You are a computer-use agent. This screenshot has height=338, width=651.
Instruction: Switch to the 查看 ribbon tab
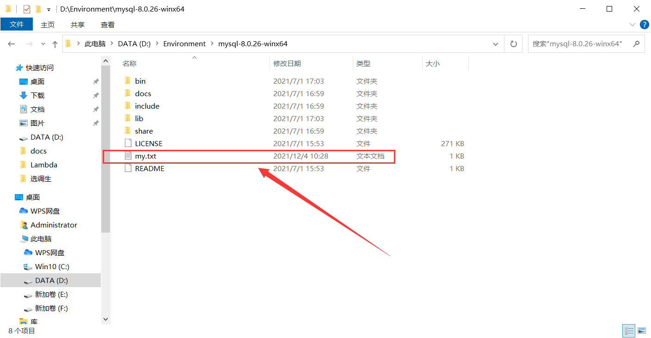[x=107, y=25]
